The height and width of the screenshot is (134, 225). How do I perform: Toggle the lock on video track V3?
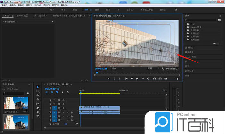click(x=51, y=100)
